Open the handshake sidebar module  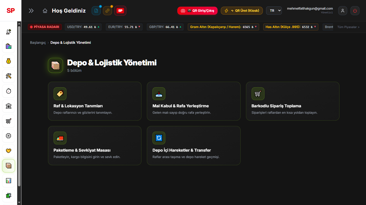point(9,151)
